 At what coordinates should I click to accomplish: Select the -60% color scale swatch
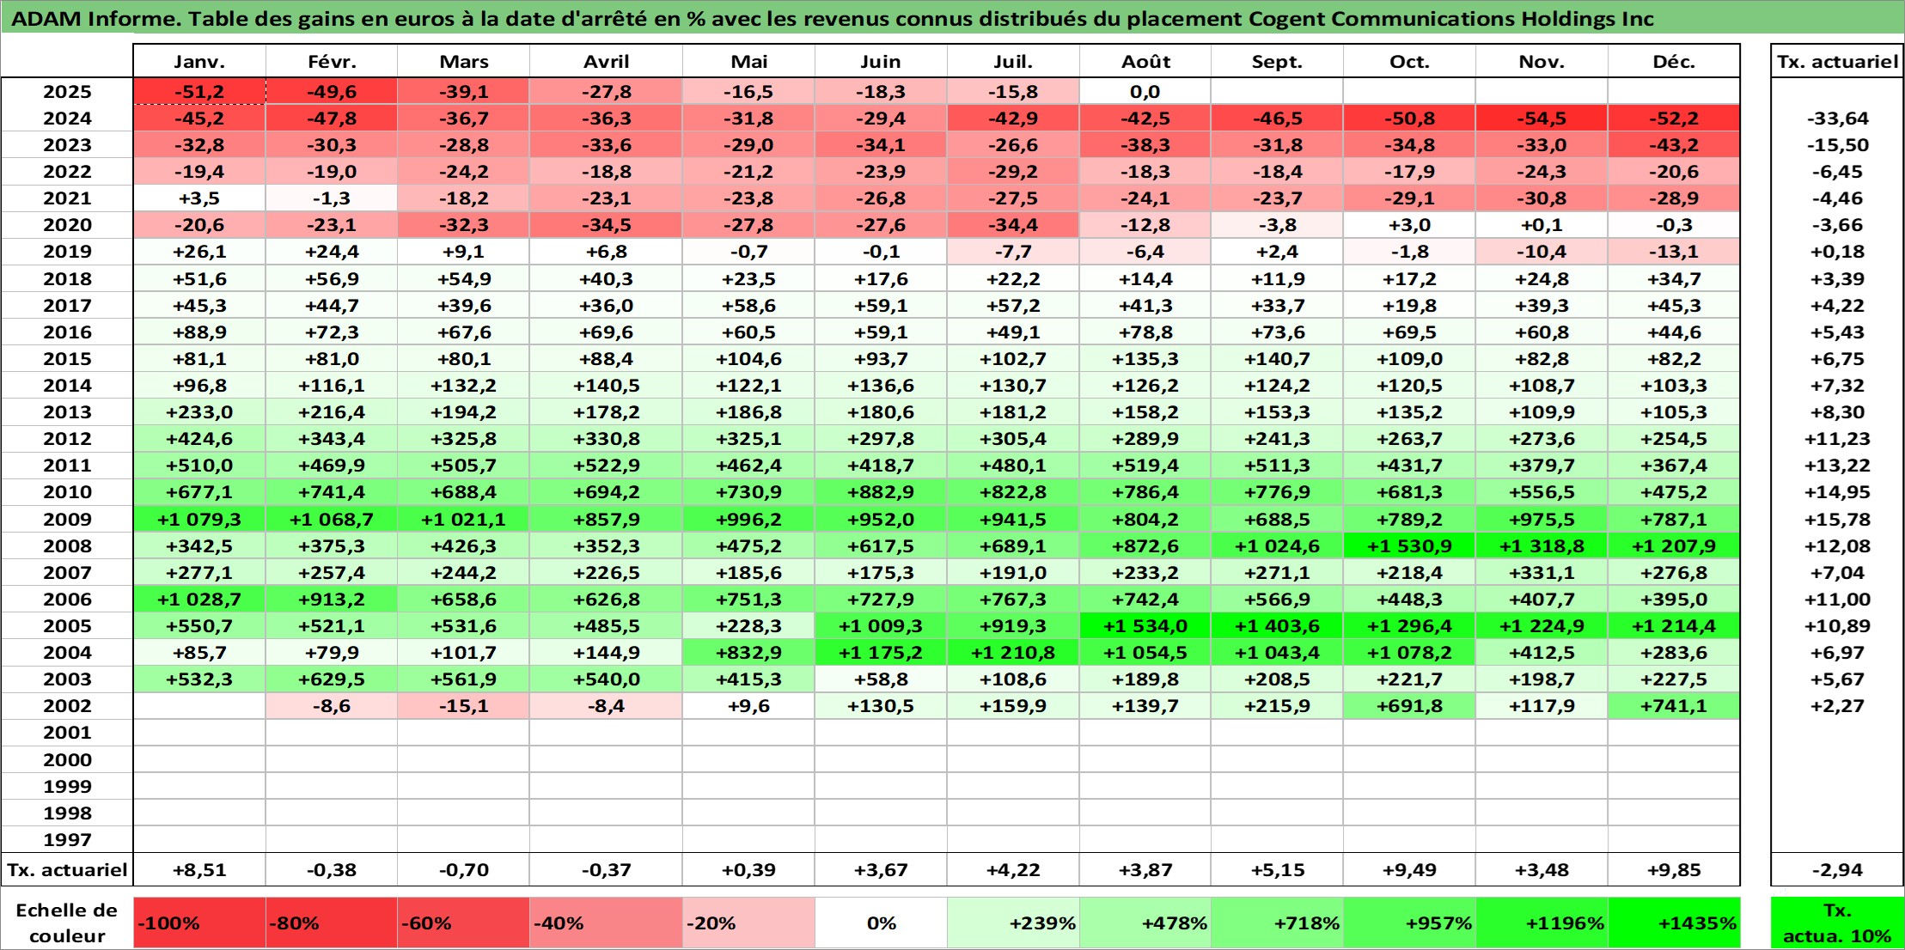coord(463,923)
